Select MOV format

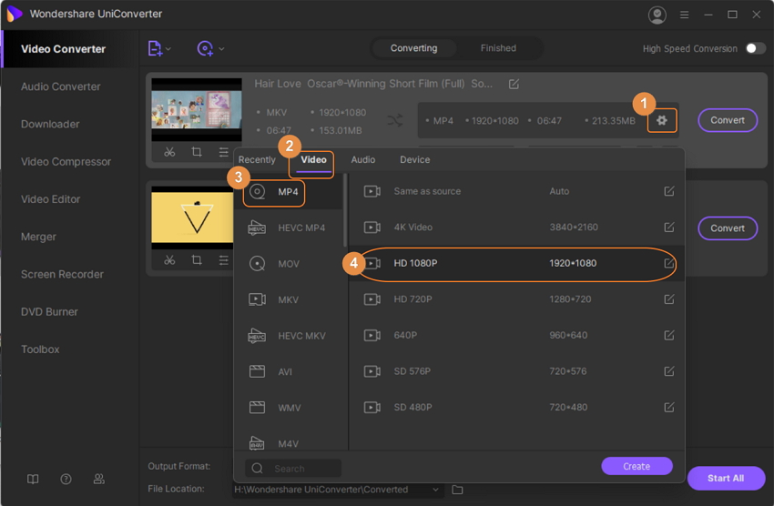(x=289, y=263)
